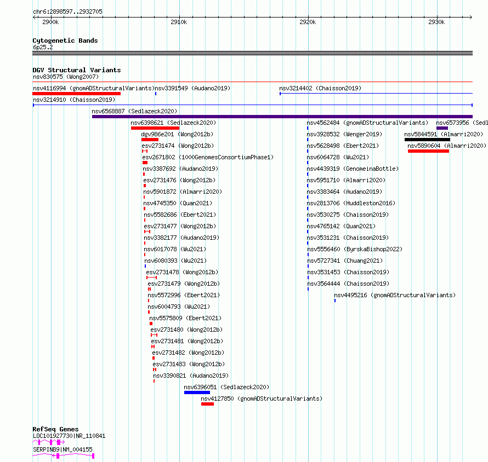Open nsv3391549 (Audano2019) variant label
The width and height of the screenshot is (488, 462).
192,88
